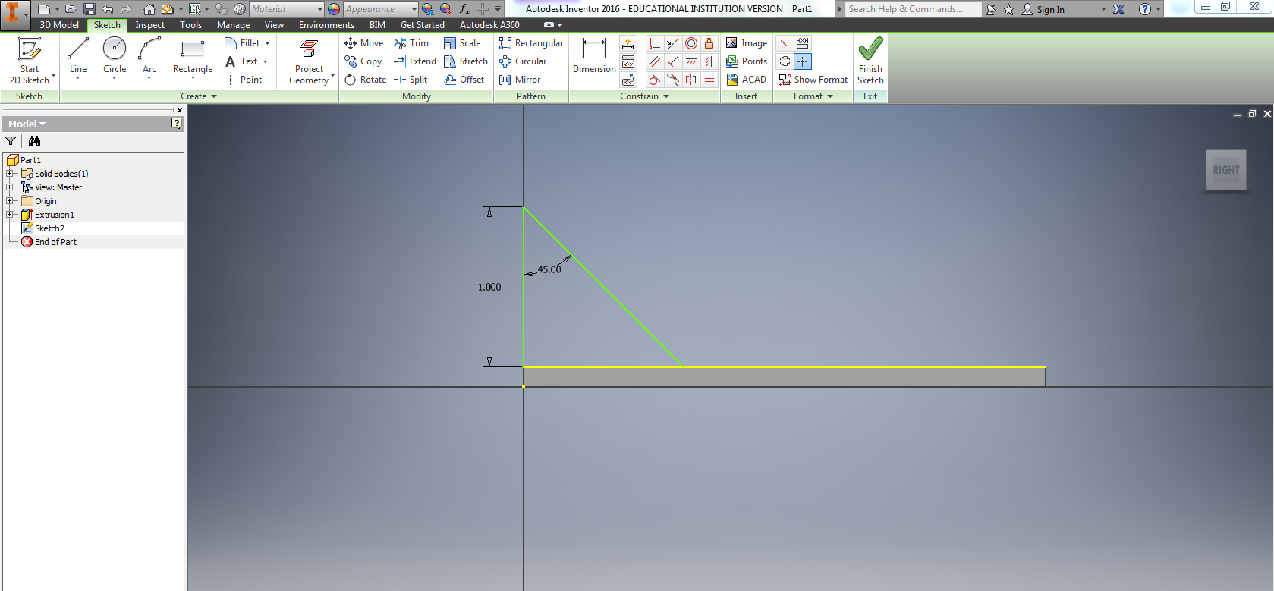Choose the Arc tool

tap(149, 57)
